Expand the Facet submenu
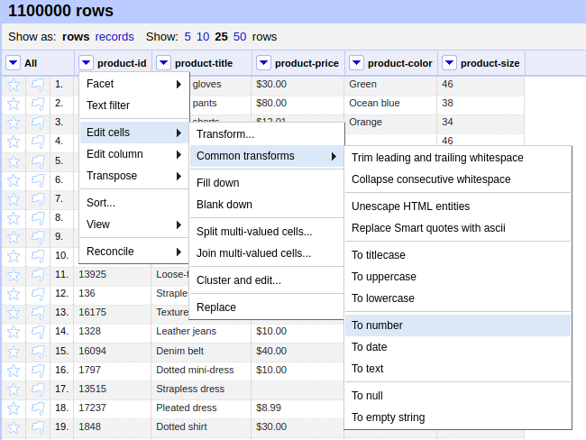 134,84
